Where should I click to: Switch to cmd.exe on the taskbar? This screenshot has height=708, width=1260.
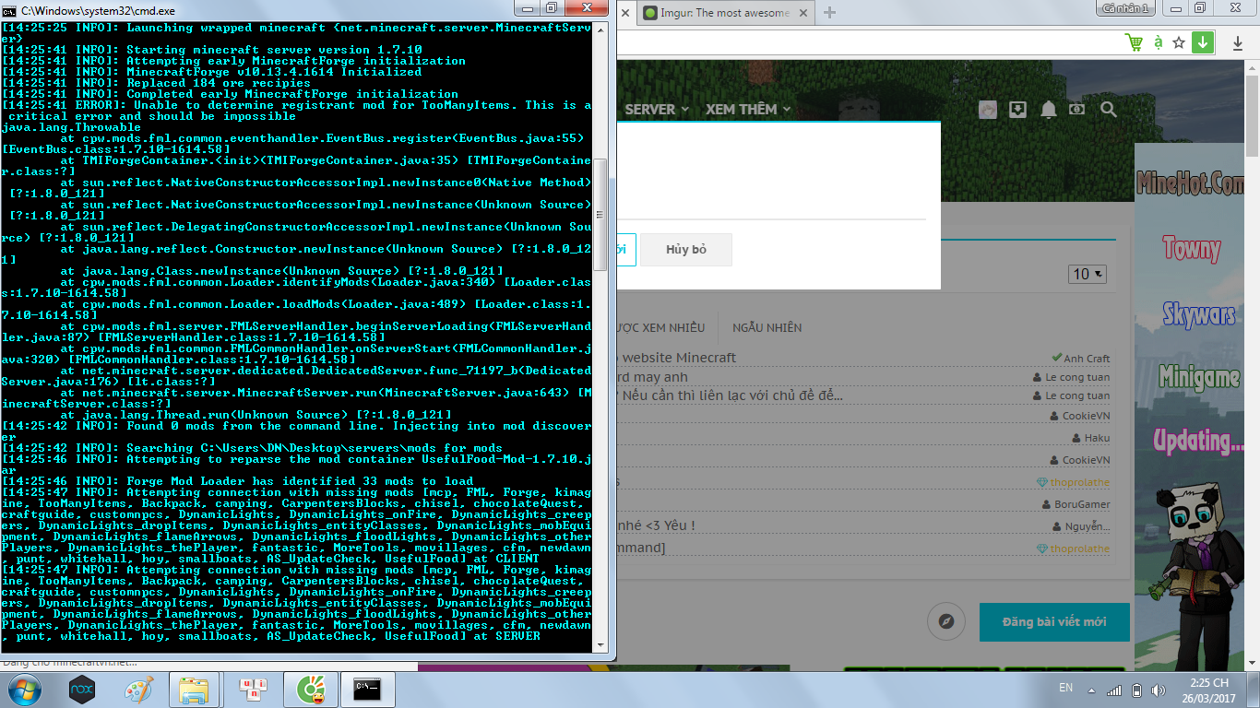tap(368, 690)
